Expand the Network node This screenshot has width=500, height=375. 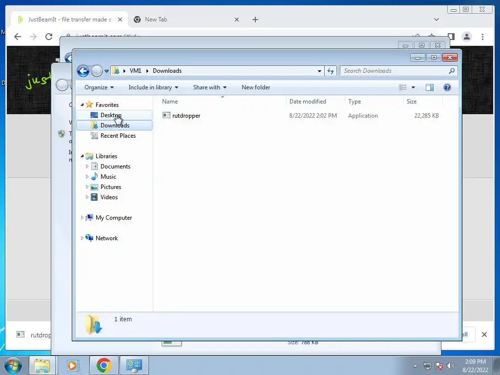pyautogui.click(x=82, y=238)
